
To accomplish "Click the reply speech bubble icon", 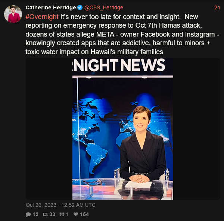I will (x=28, y=214).
